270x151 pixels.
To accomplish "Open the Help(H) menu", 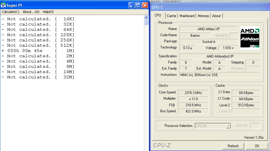I will 48,12.
